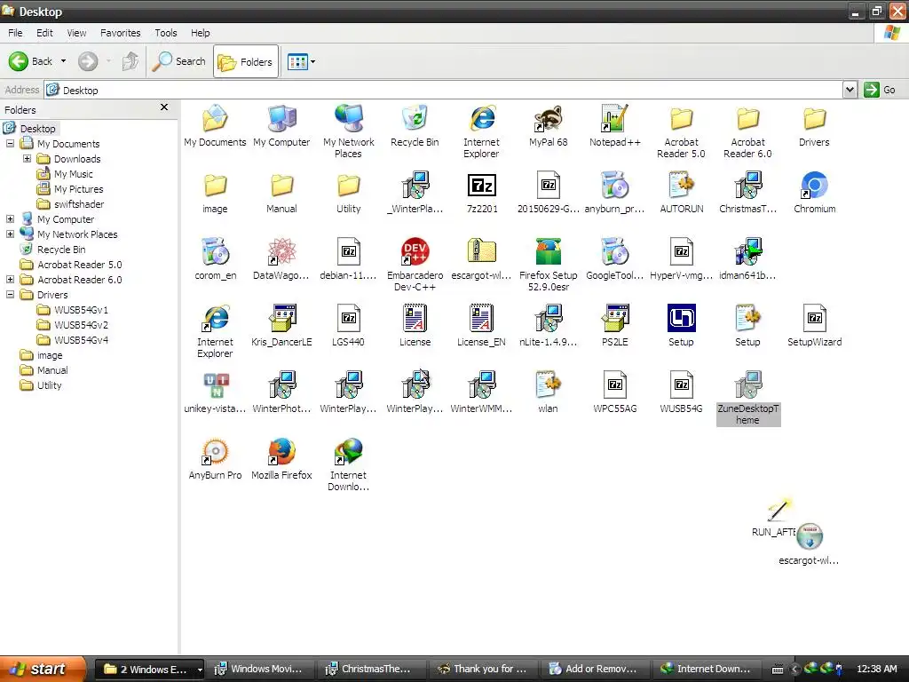Image resolution: width=909 pixels, height=682 pixels.
Task: Open the Tools menu
Action: [166, 33]
